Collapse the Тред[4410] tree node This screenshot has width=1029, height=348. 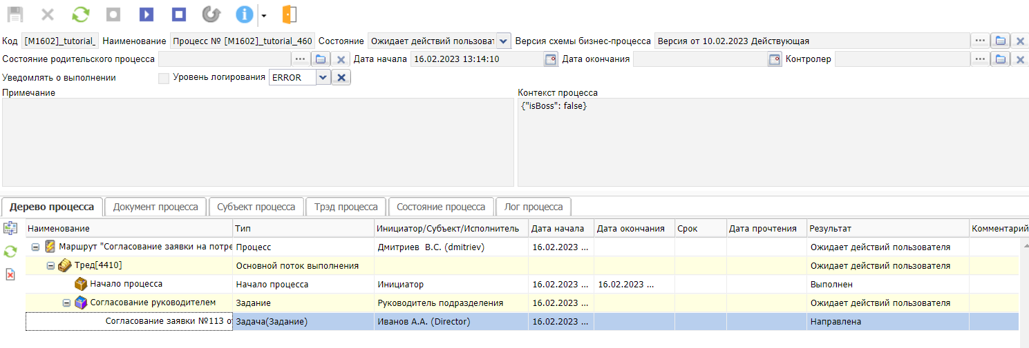coord(50,266)
